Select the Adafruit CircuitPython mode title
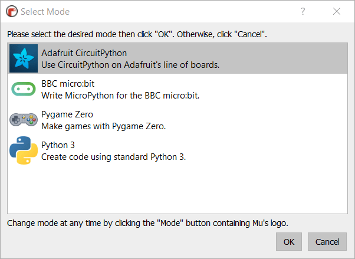 point(84,53)
